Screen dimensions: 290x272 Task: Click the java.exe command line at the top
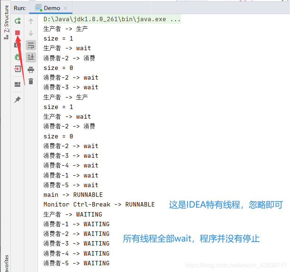(112, 19)
